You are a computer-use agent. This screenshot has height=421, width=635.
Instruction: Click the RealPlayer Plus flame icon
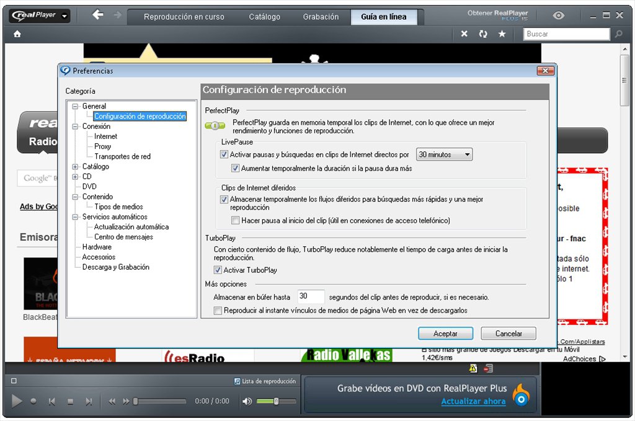pyautogui.click(x=521, y=396)
